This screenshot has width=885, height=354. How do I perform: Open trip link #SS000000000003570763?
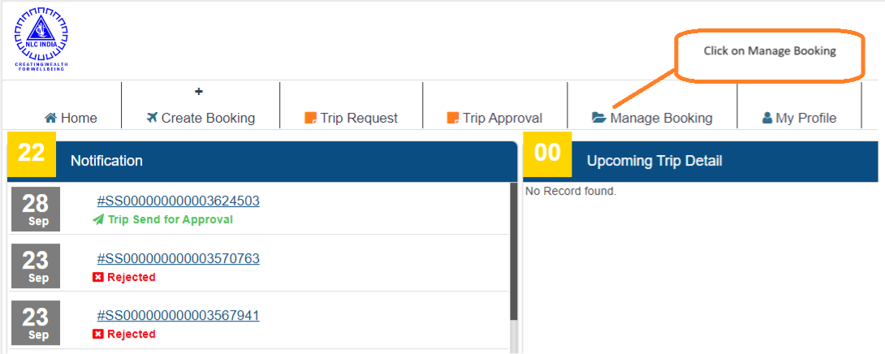pos(178,258)
